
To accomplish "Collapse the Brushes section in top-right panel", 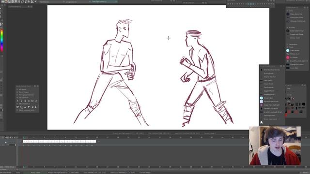I will click(287, 28).
